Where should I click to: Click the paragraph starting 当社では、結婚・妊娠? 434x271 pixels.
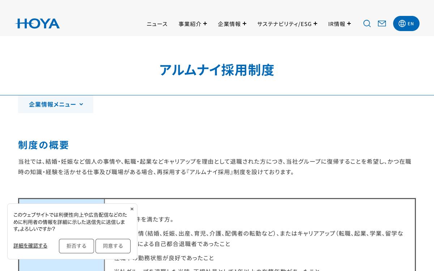pos(215,167)
